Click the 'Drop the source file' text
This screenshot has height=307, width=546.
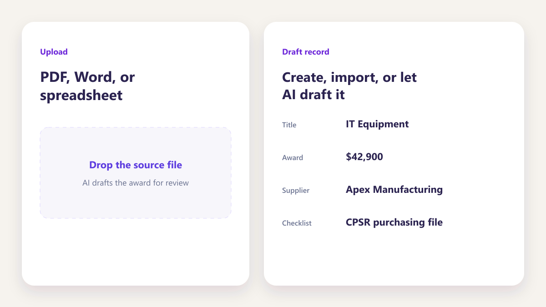[x=136, y=165]
